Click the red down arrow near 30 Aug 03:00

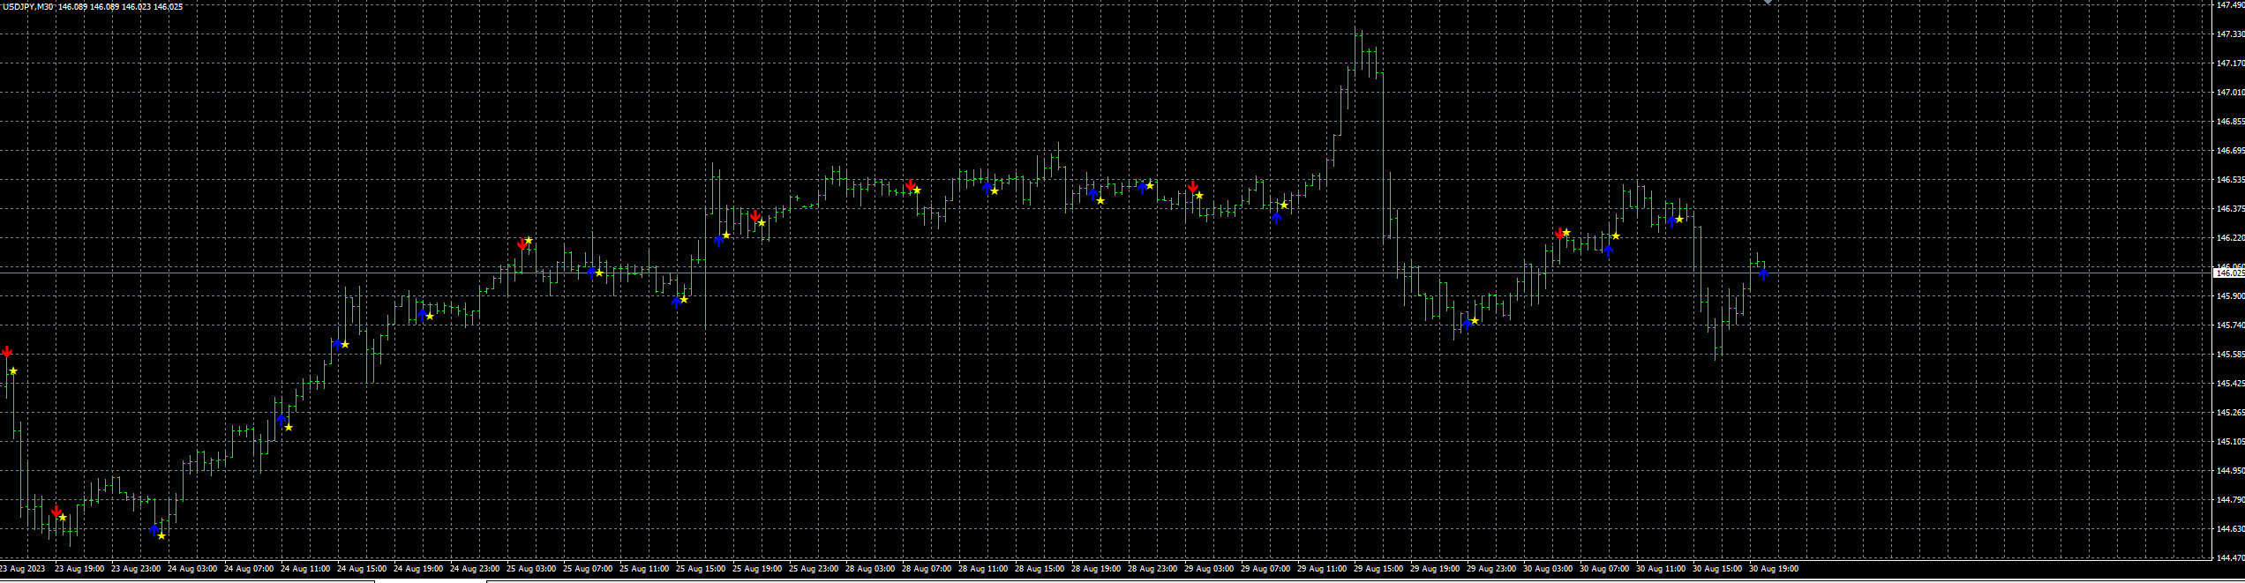(x=1559, y=234)
